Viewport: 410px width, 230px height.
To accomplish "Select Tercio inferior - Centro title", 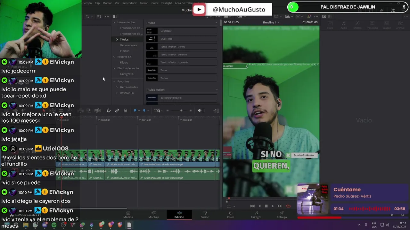I will (x=182, y=47).
